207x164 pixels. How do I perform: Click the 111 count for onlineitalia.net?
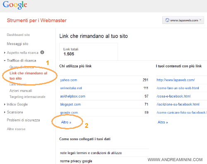[x=146, y=88]
